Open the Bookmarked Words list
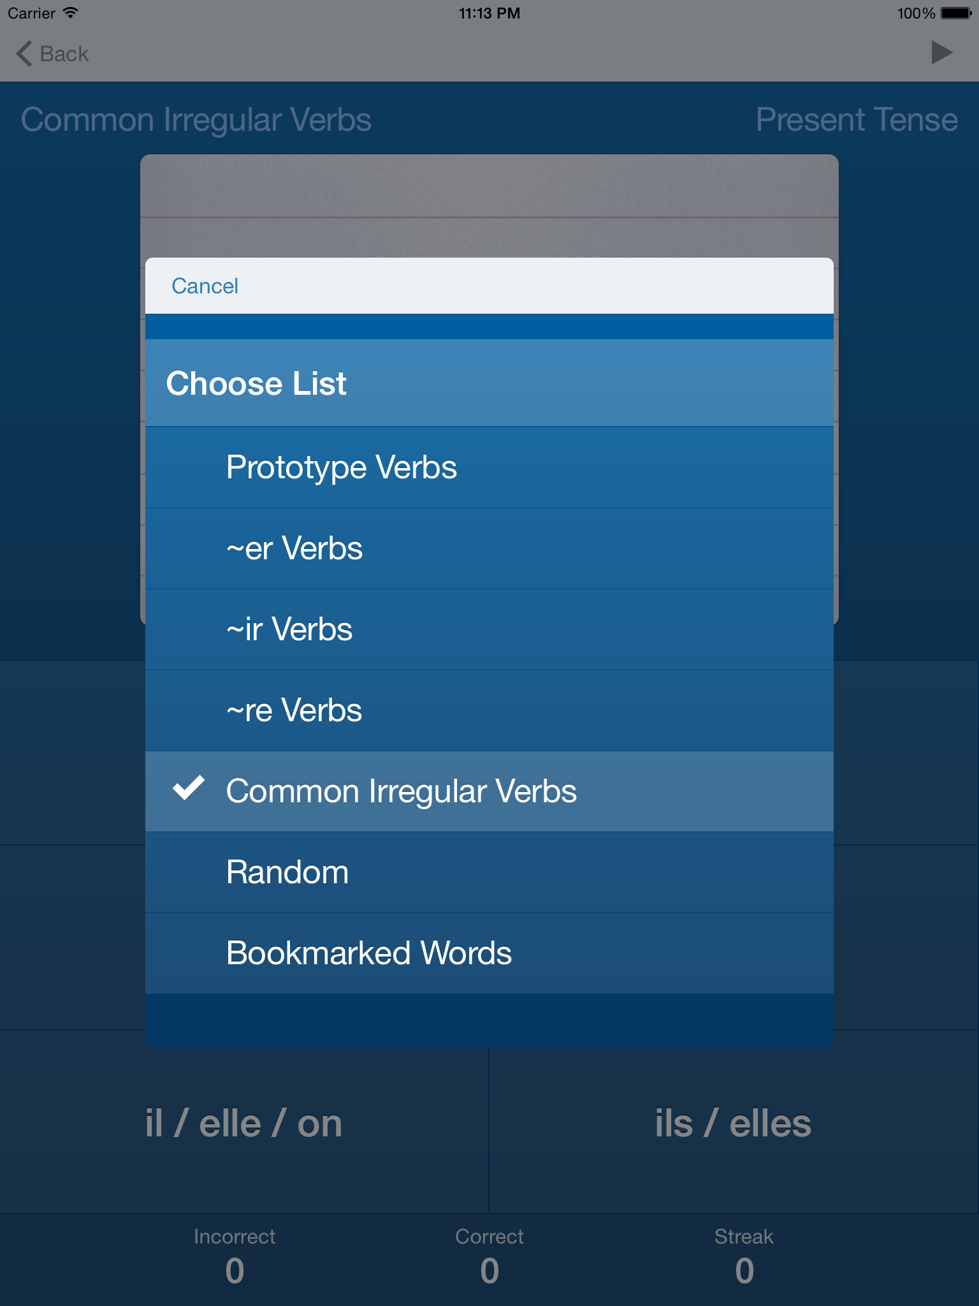Screen dimensions: 979x1306 [x=489, y=953]
